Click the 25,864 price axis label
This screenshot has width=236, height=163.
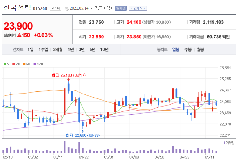pyautogui.click(x=225, y=68)
